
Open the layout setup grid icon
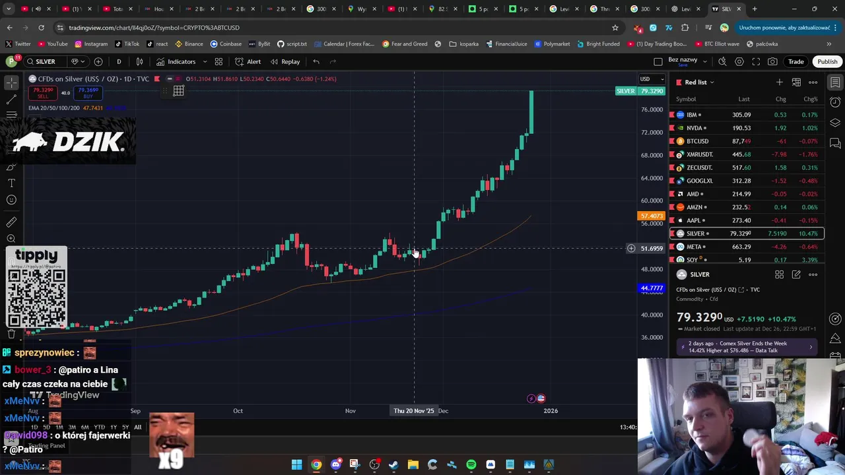pyautogui.click(x=219, y=61)
